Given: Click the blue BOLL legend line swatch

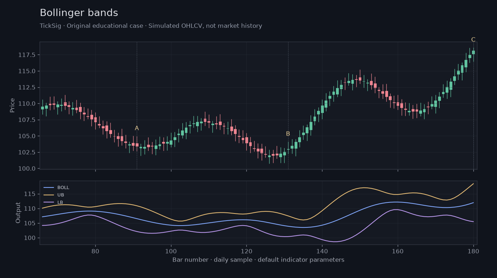Looking at the screenshot, I should (49, 187).
